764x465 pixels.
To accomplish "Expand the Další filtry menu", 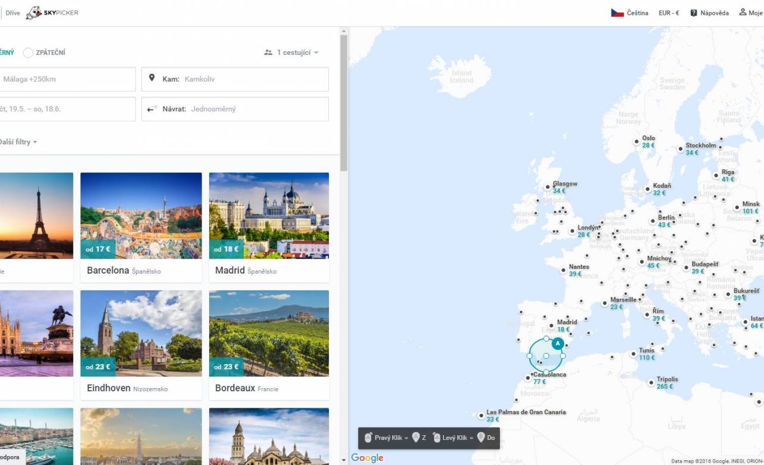I will pyautogui.click(x=18, y=142).
